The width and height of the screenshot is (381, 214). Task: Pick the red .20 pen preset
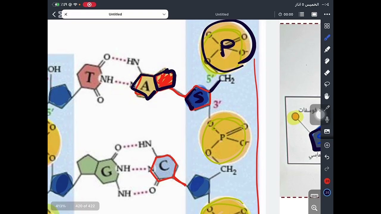[x=327, y=181]
